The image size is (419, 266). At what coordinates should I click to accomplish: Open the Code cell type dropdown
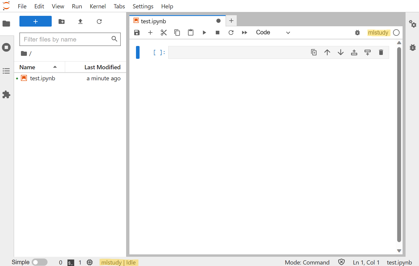click(x=273, y=33)
